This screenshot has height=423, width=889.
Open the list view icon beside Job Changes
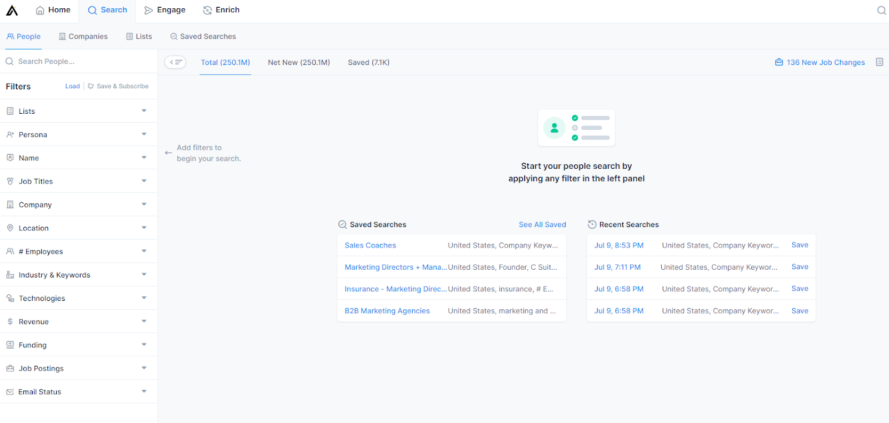(x=880, y=62)
